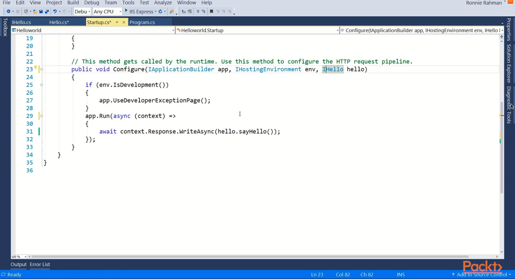Screen dimensions: 515x279
Task: Switch to the Program.cs tab
Action: 142,22
